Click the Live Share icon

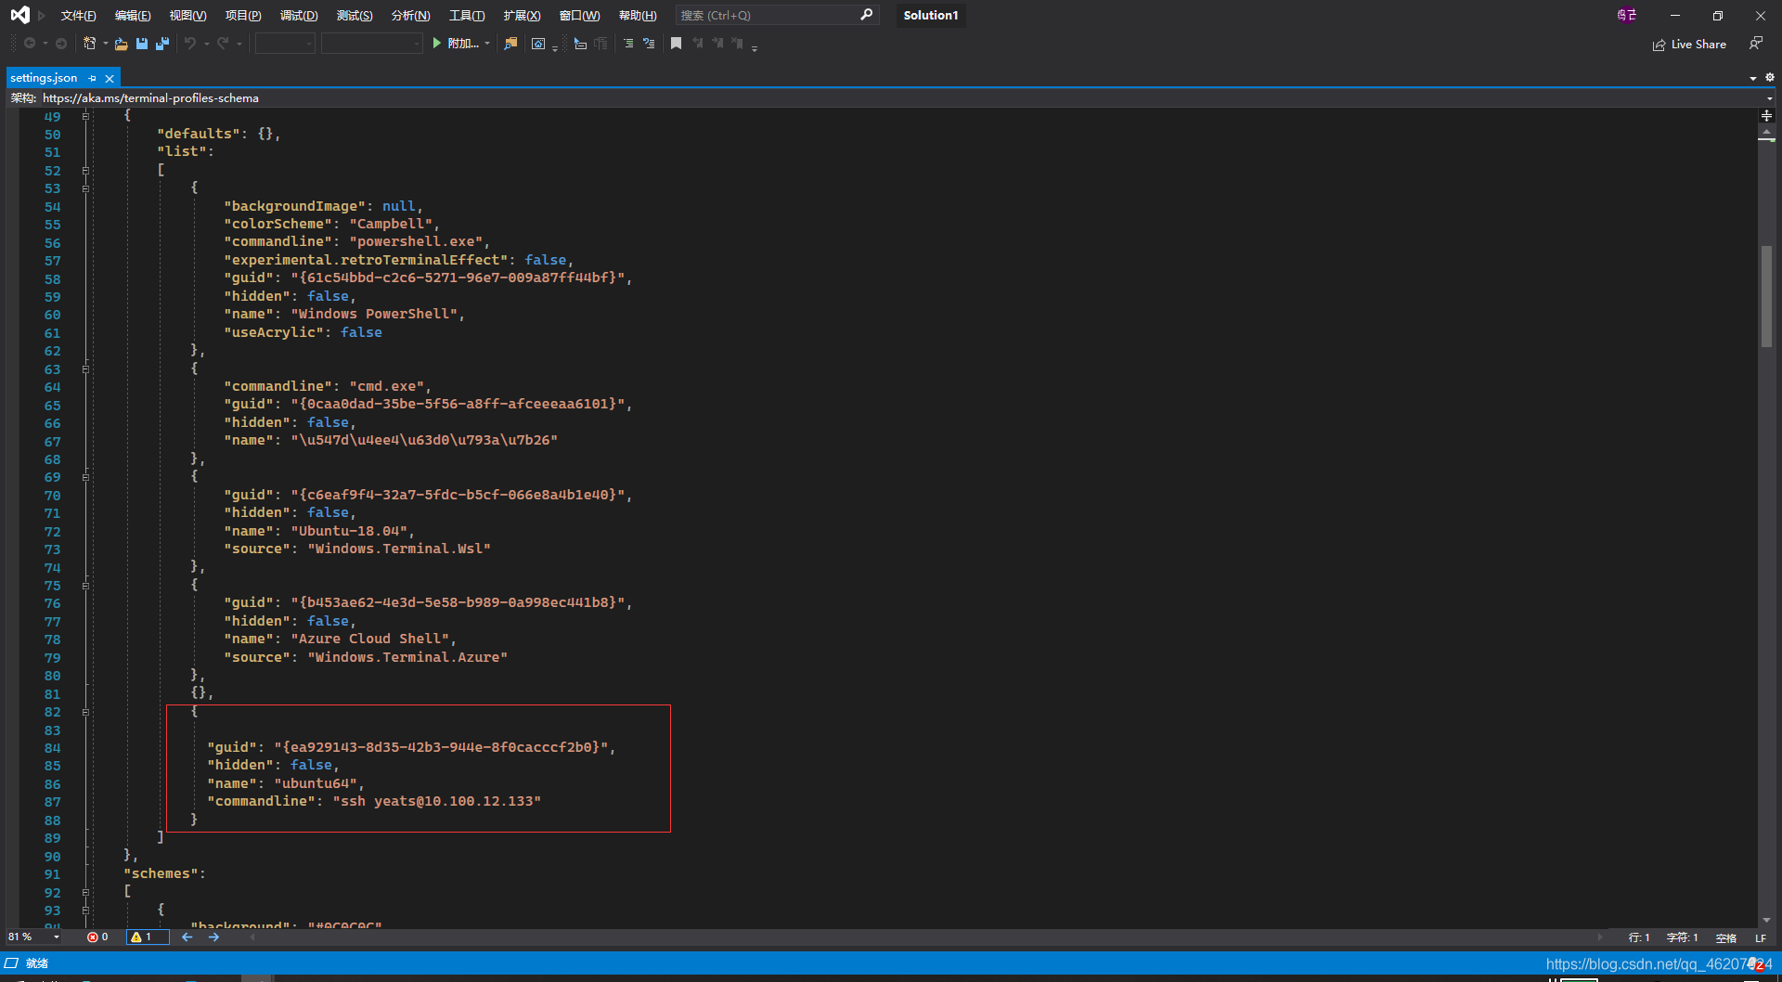1659,45
